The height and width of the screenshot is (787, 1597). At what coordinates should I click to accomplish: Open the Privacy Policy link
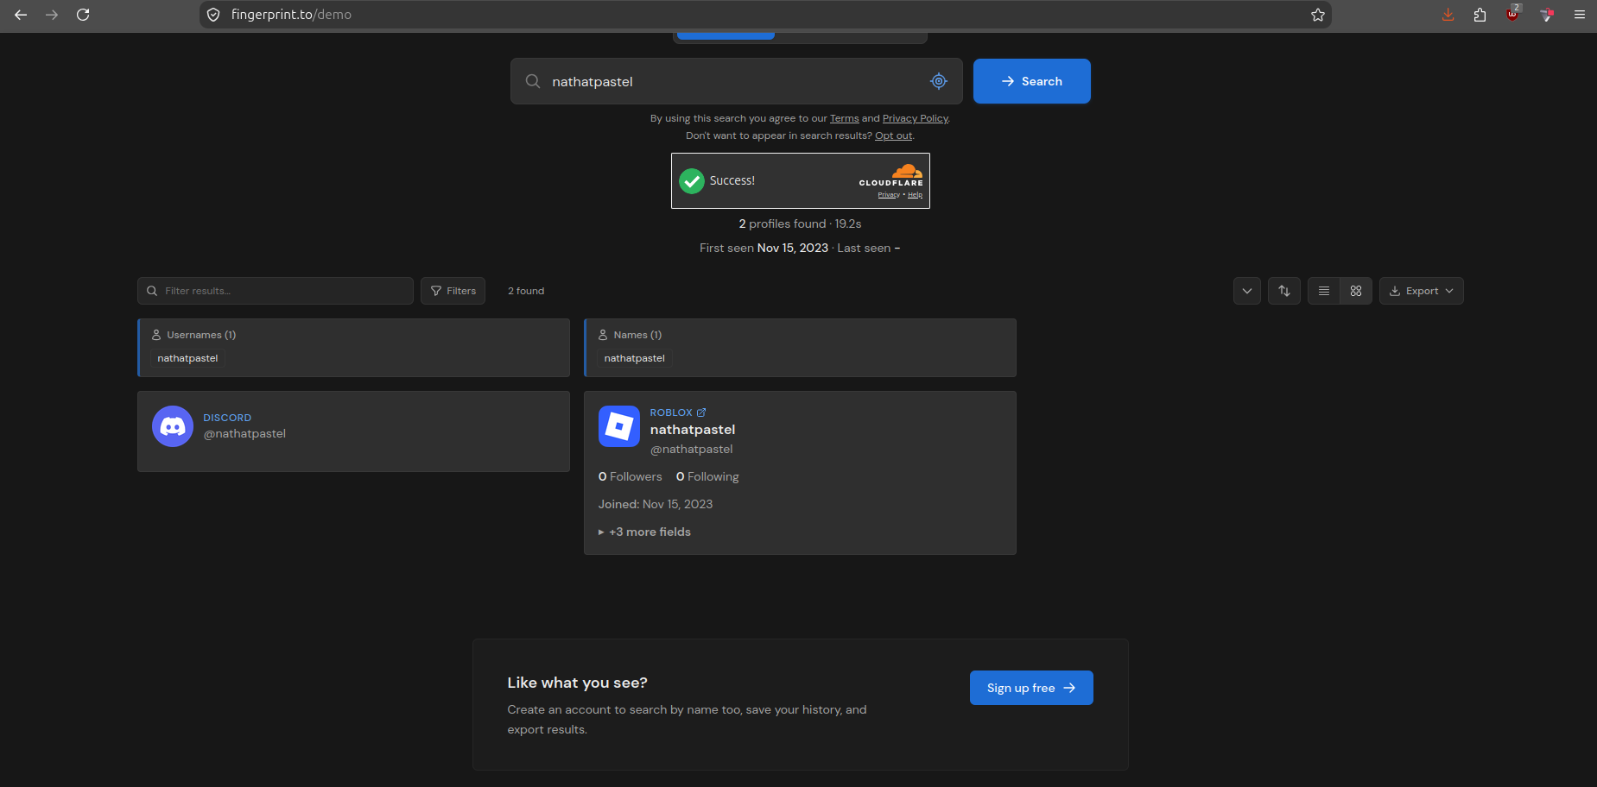[x=916, y=118]
